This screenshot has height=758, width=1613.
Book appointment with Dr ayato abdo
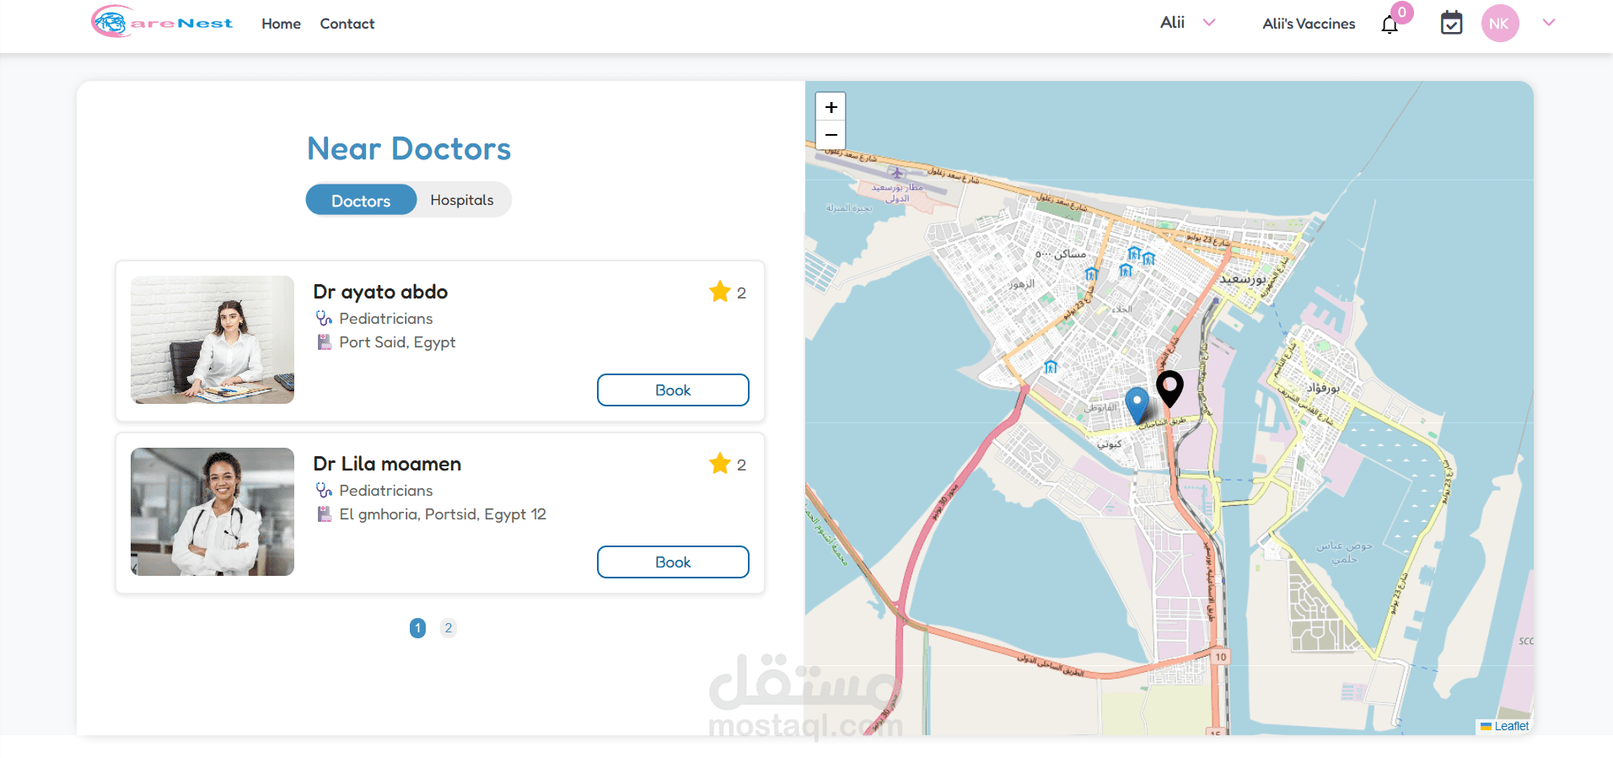[x=673, y=390]
